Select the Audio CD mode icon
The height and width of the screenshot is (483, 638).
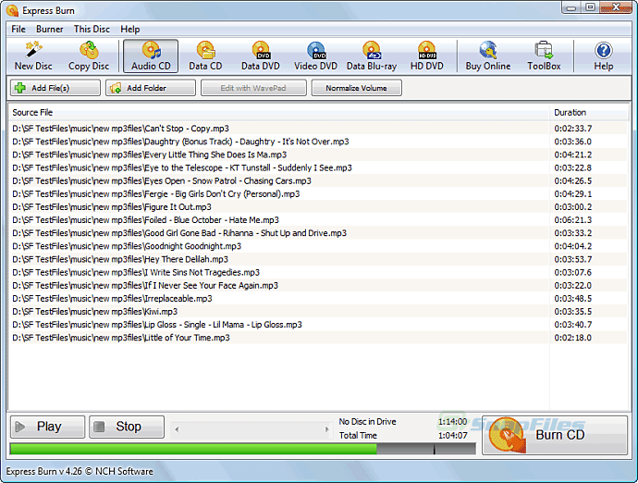click(x=151, y=50)
